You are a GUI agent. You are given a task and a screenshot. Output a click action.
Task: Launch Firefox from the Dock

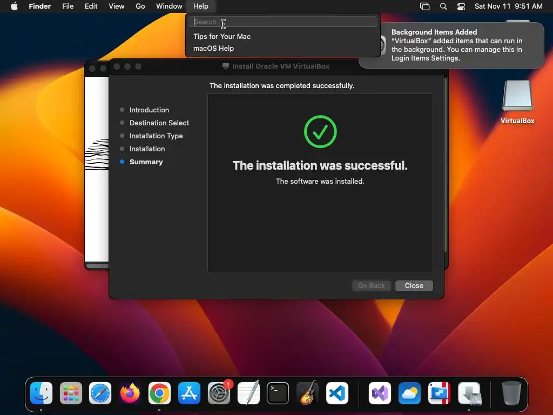click(x=130, y=393)
